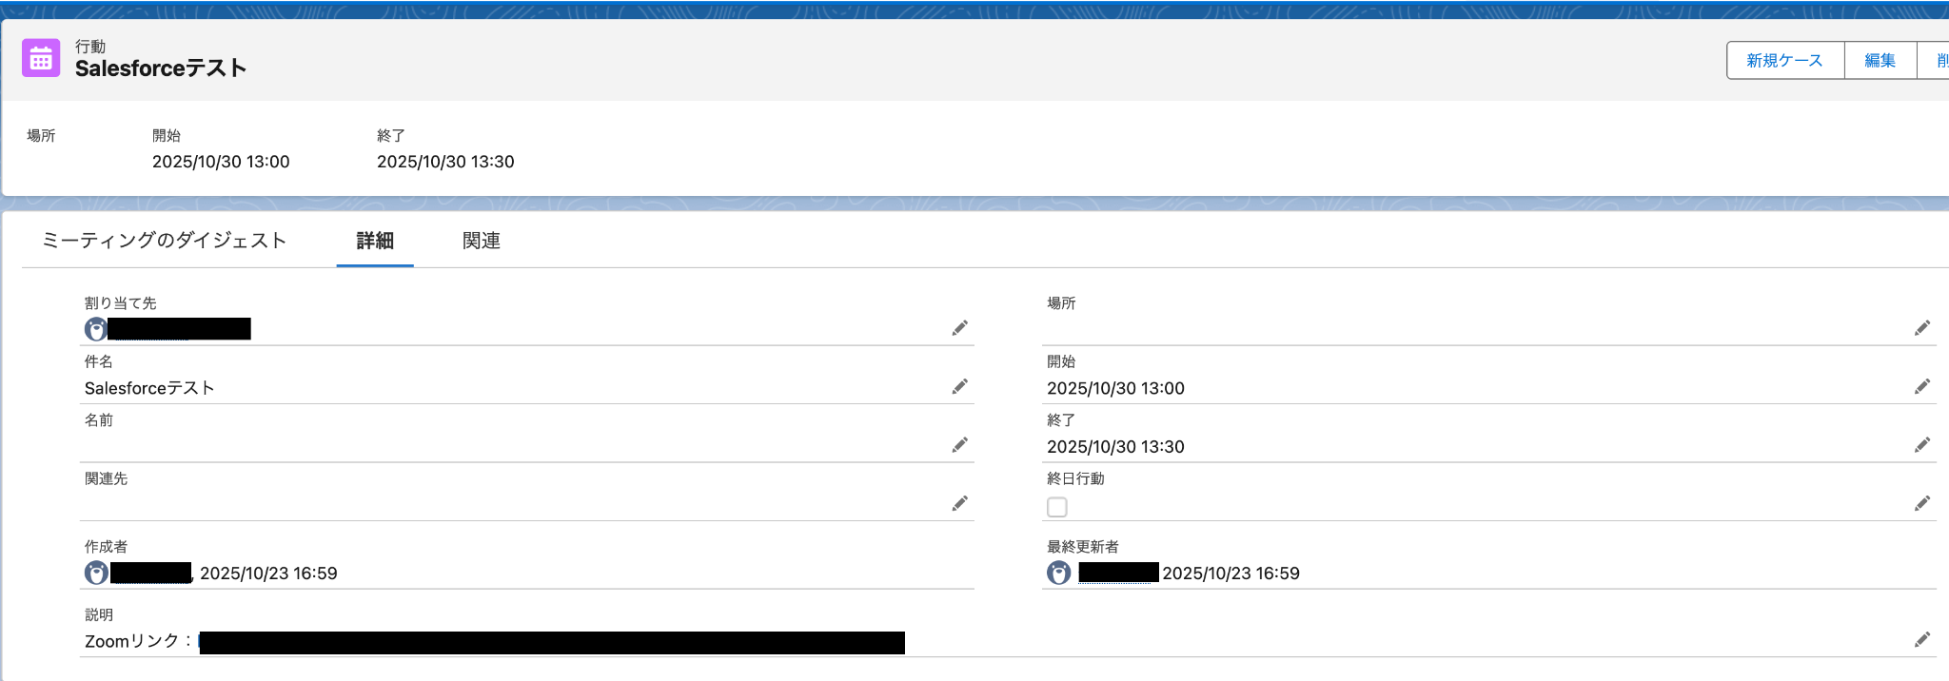Click the record title Salesforceテスト in header

coord(161,68)
